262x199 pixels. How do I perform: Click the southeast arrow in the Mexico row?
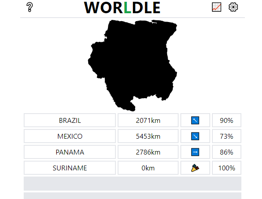pyautogui.click(x=195, y=136)
